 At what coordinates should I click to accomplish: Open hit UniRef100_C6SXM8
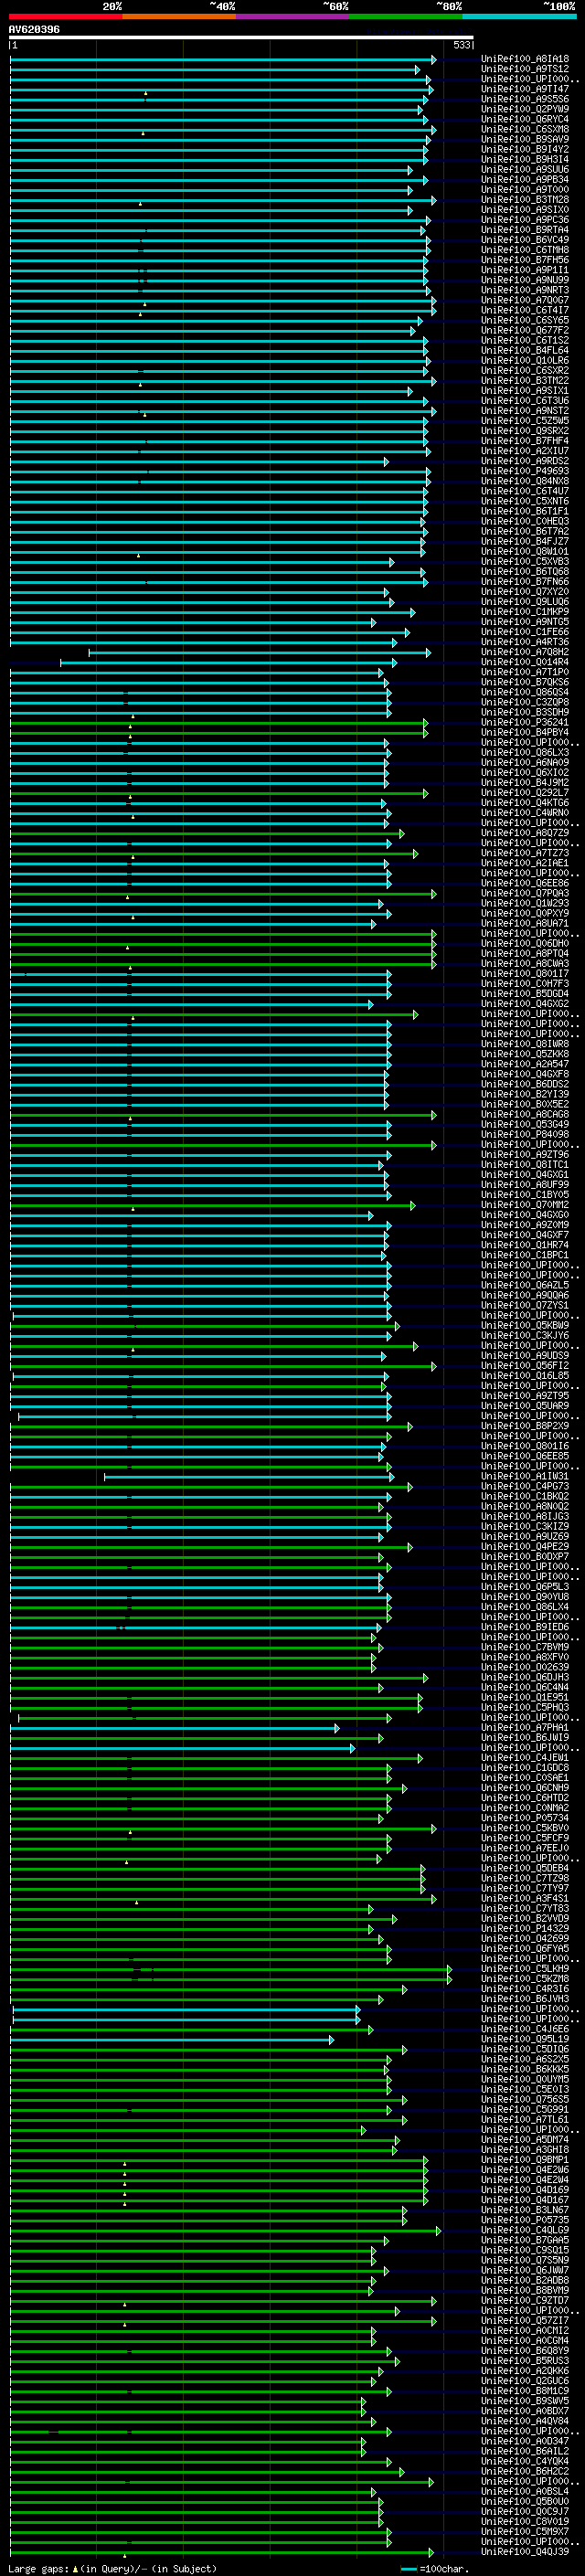525,129
